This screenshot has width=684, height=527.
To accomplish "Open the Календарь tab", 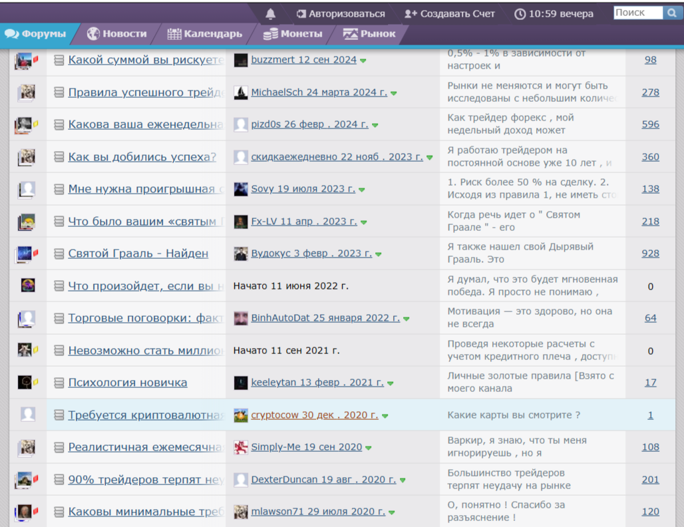I will (x=204, y=34).
